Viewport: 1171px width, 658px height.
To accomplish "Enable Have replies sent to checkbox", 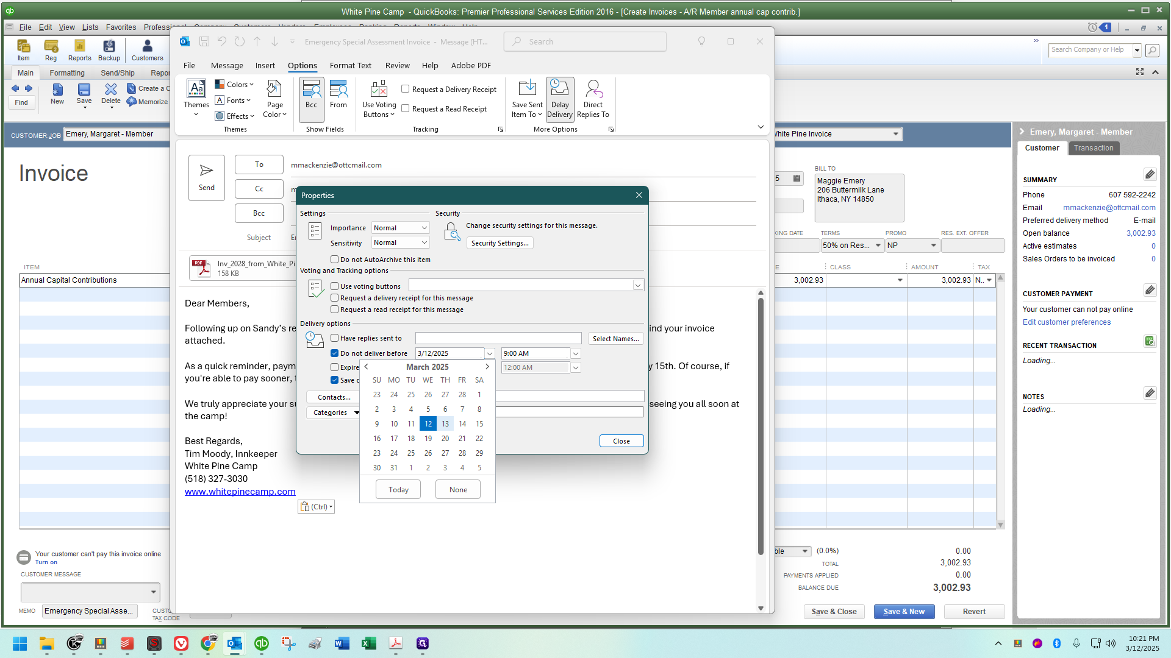I will (x=334, y=338).
